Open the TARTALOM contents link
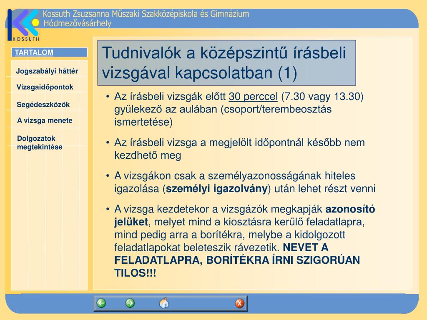Image resolution: width=427 pixels, height=320 pixels. point(34,52)
